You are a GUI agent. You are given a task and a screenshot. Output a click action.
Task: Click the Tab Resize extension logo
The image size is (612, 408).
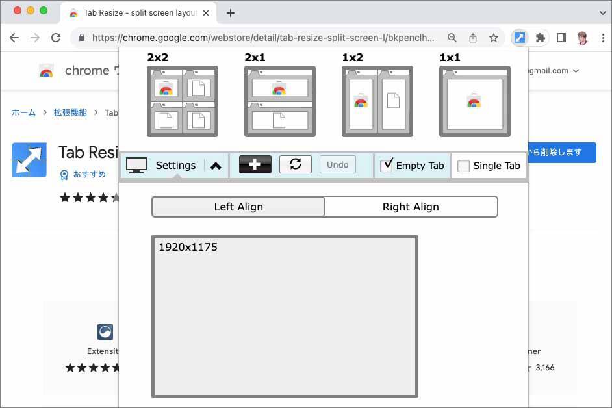point(29,160)
